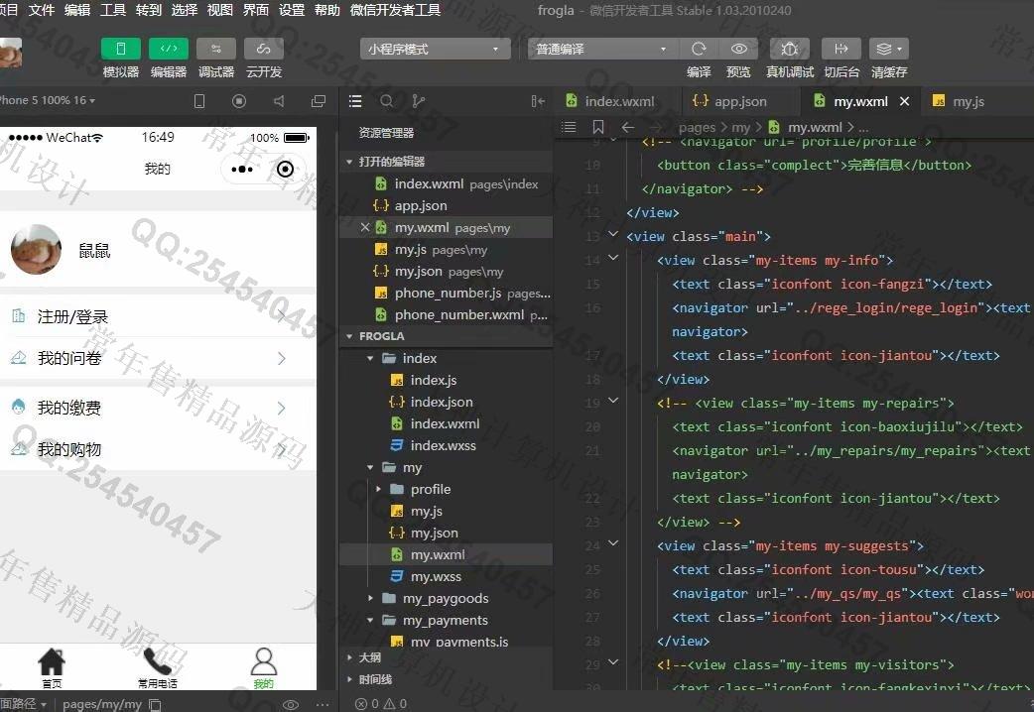Viewport: 1034px width, 712px height.
Task: Click the go back arrow in editor
Action: pos(628,127)
